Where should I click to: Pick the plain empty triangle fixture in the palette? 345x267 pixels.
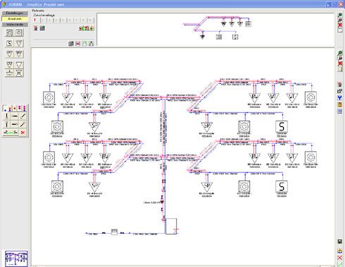pyautogui.click(x=19, y=65)
